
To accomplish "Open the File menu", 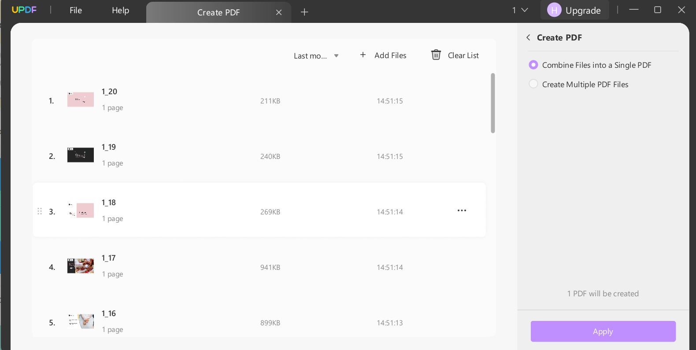I will click(76, 10).
